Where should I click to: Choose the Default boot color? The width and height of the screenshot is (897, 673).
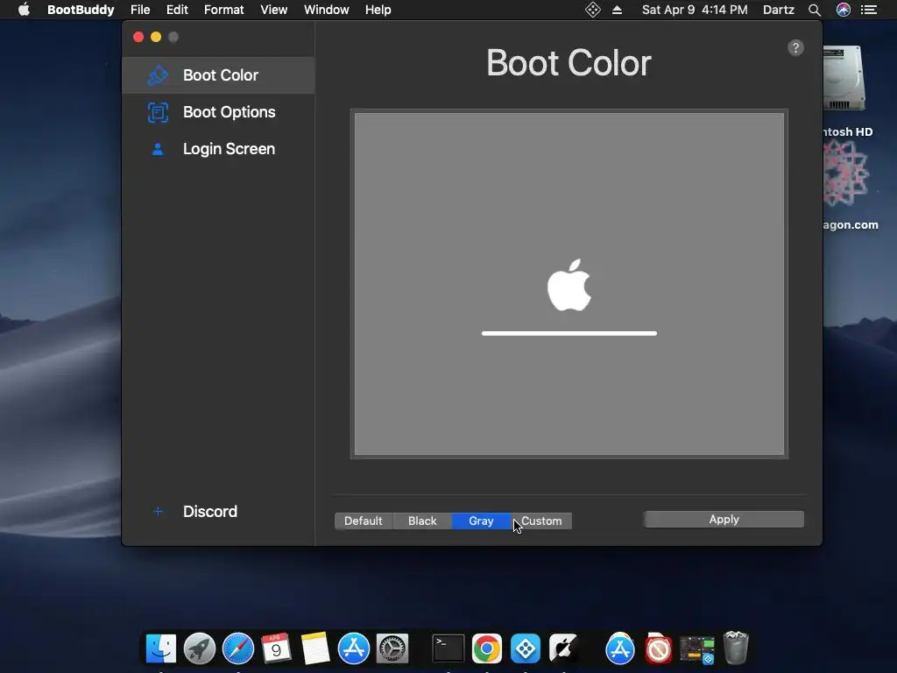(364, 521)
